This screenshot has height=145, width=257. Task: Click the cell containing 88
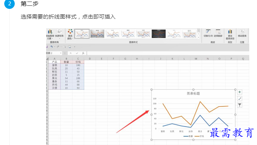(x=78, y=85)
